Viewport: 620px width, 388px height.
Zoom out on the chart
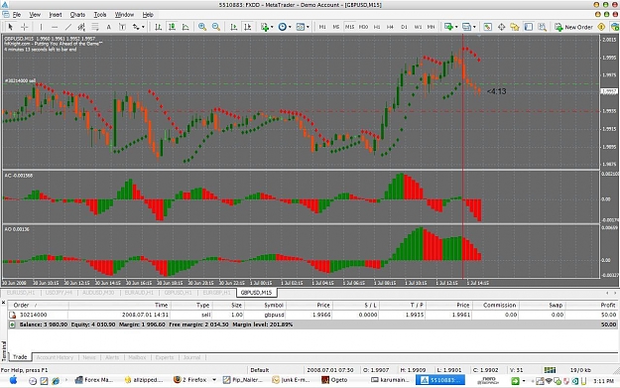[x=216, y=27]
